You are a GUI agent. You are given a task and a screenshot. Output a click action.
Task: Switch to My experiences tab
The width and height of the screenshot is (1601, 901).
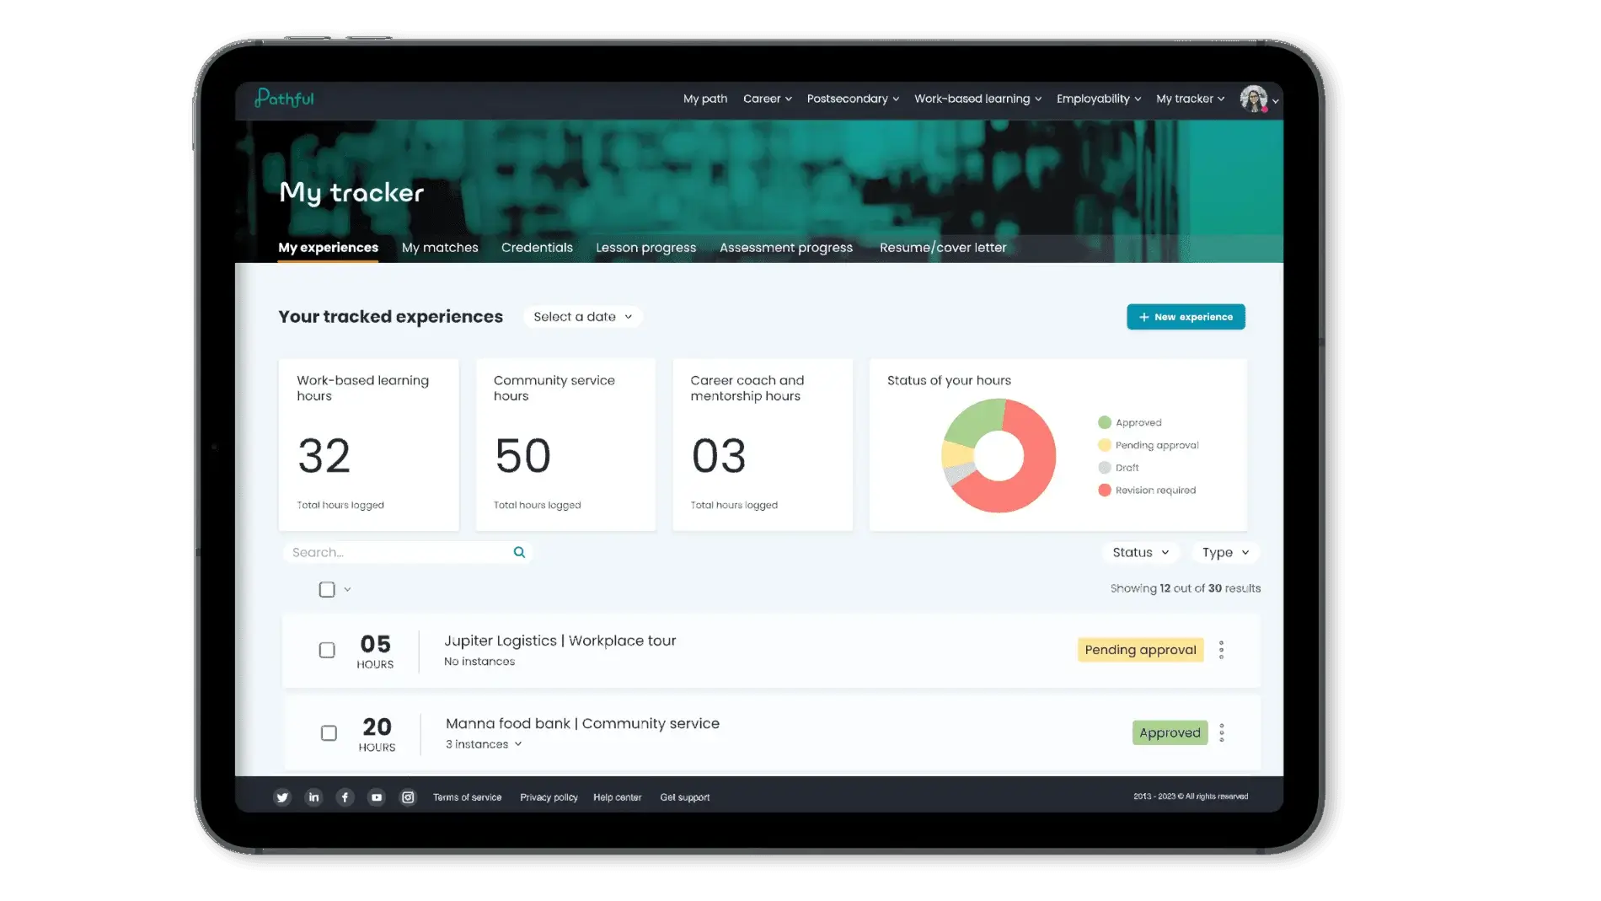(328, 248)
